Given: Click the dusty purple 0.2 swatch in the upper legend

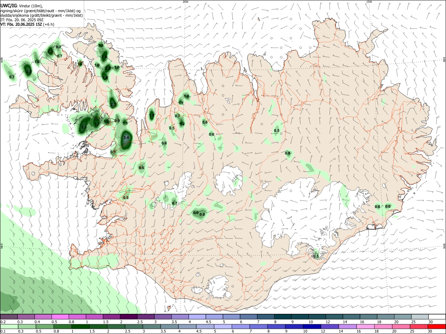Looking at the screenshot, I should pyautogui.click(x=9, y=317).
